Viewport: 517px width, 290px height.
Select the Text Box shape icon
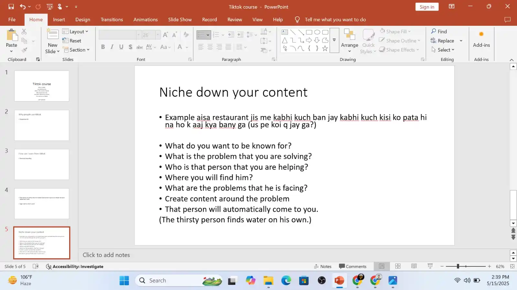click(285, 32)
